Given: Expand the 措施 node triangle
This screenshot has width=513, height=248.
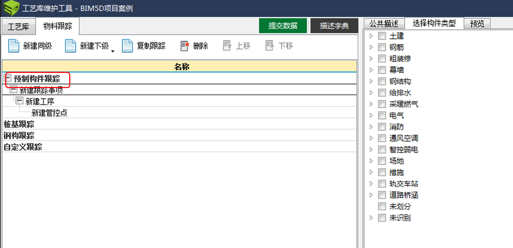Looking at the screenshot, I should (371, 172).
